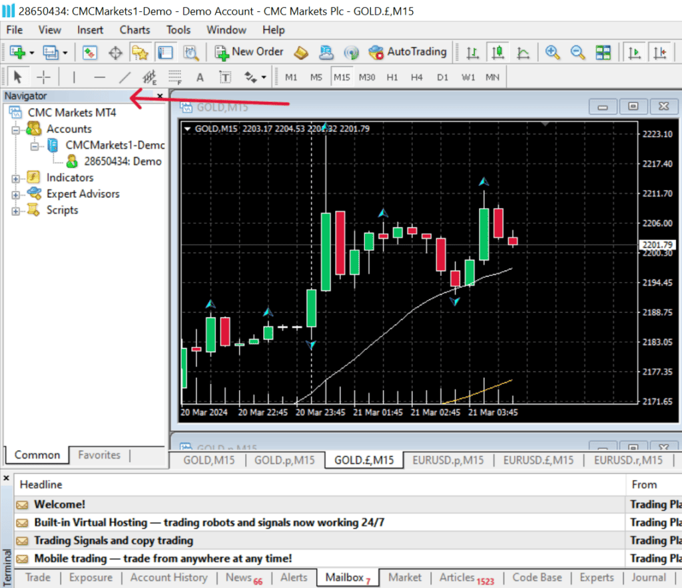
Task: Expand the Scripts tree node
Action: [x=16, y=211]
